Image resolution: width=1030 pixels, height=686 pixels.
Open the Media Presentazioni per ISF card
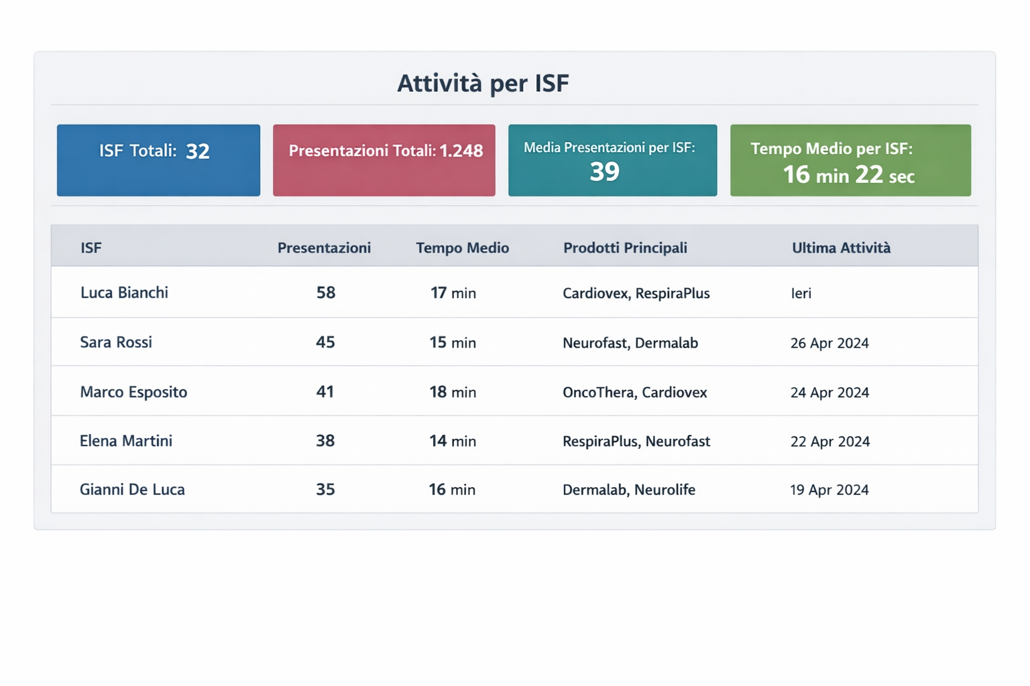click(x=612, y=159)
